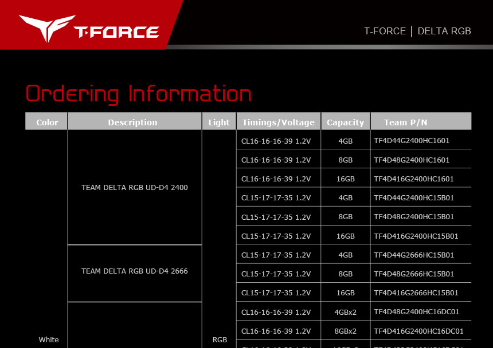
Task: Click the White color cell
Action: pos(49,339)
